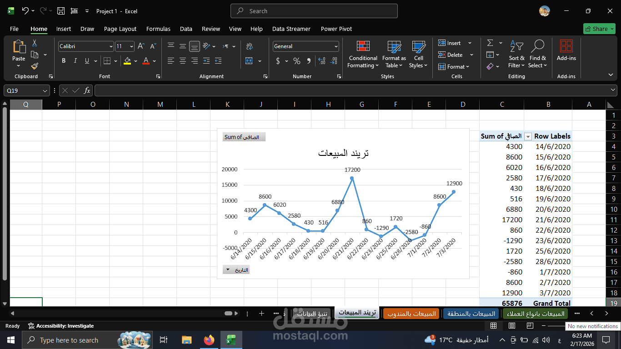Click Increase Decimal icon
The image size is (621, 349).
point(322,61)
